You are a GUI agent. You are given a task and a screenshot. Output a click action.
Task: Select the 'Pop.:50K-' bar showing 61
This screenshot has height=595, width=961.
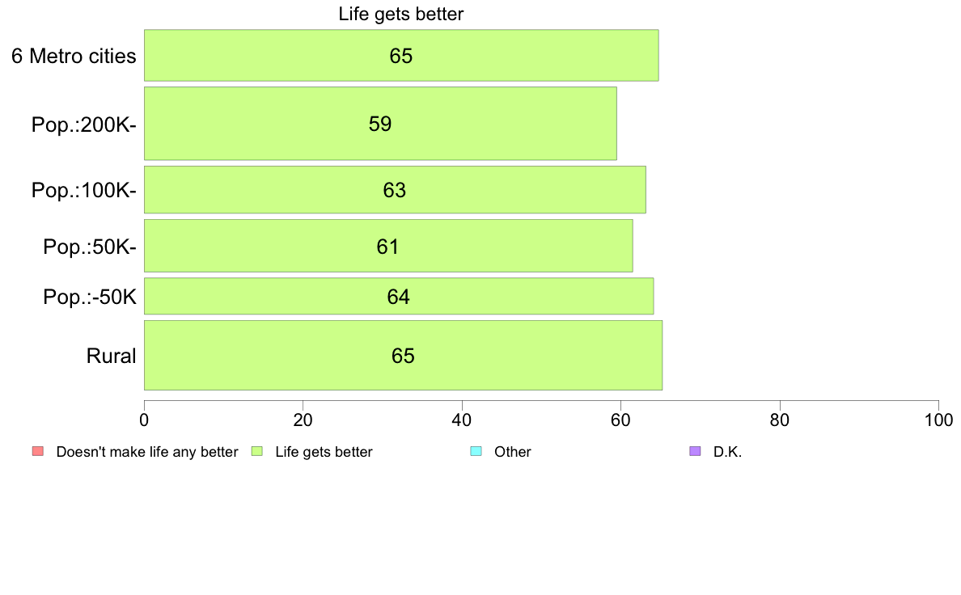388,246
